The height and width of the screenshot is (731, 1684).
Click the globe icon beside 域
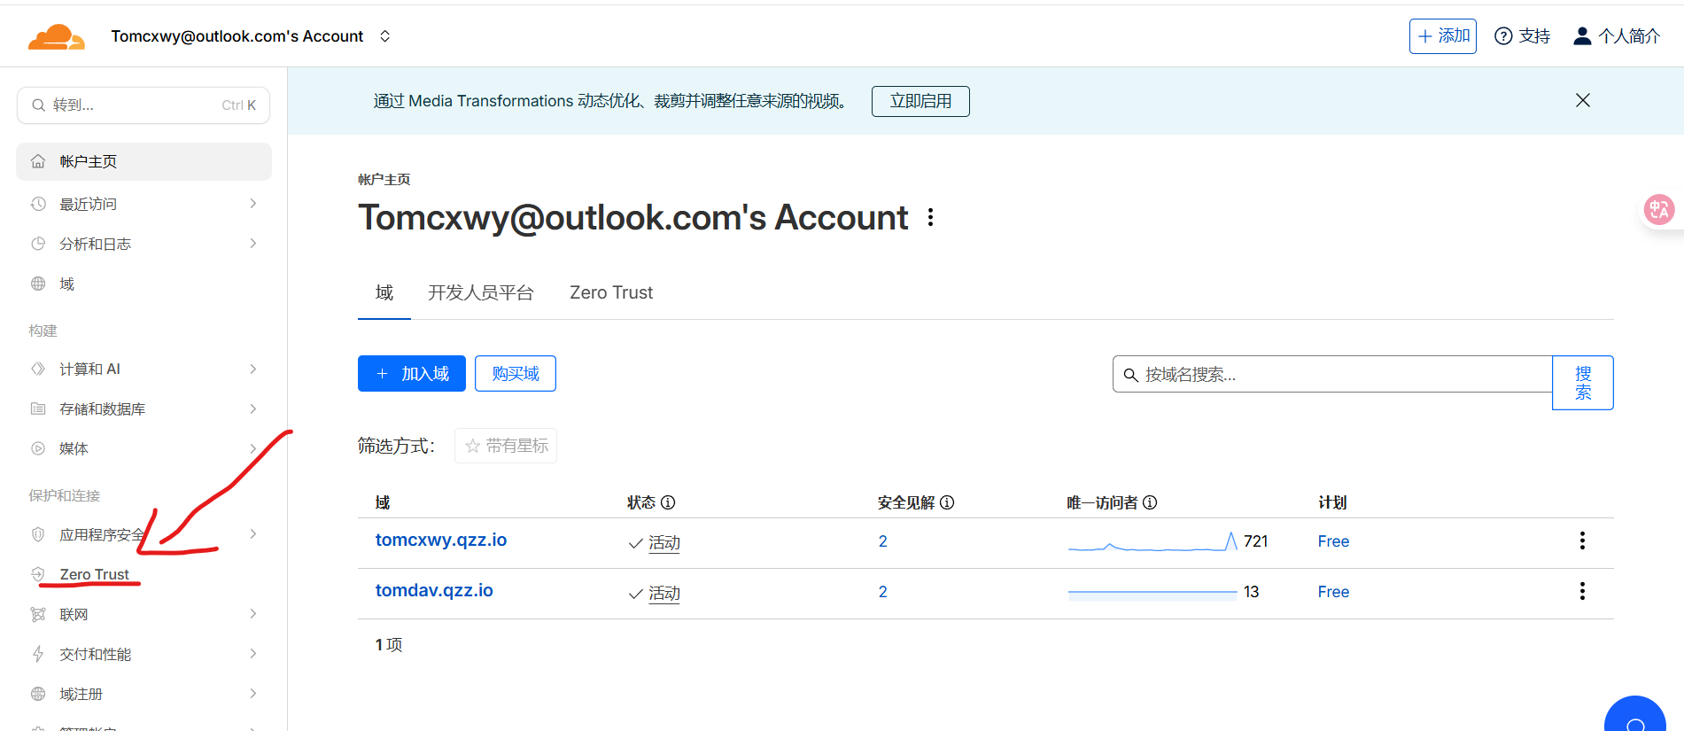pyautogui.click(x=38, y=284)
